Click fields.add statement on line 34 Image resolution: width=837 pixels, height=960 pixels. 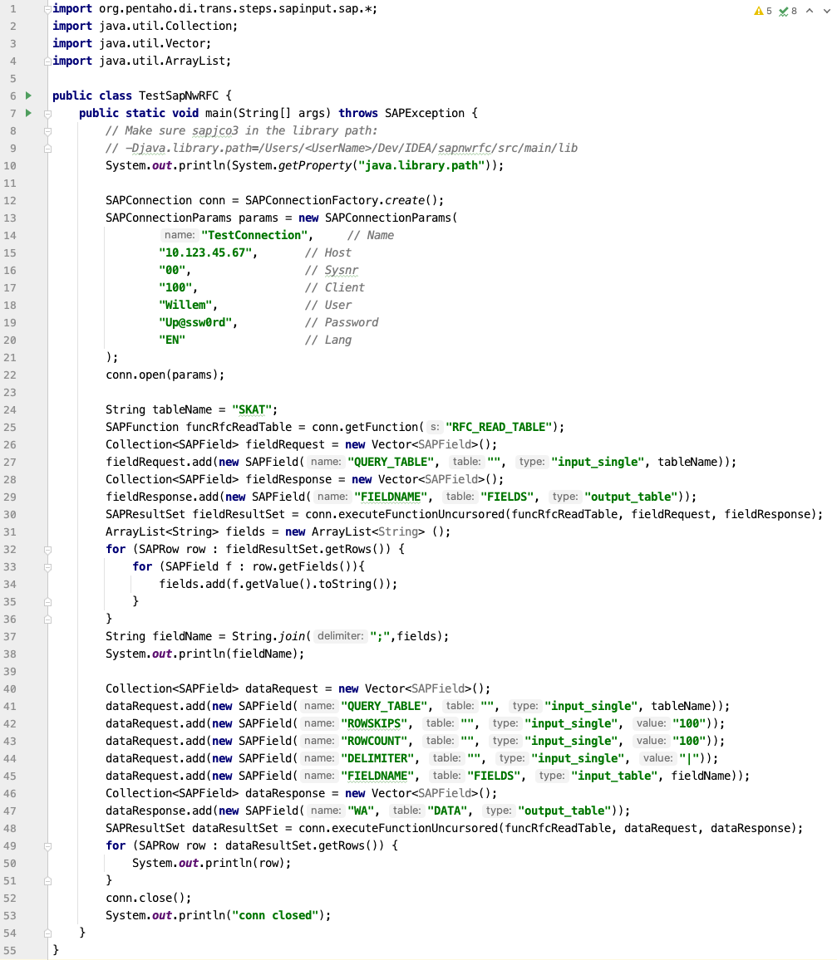278,584
